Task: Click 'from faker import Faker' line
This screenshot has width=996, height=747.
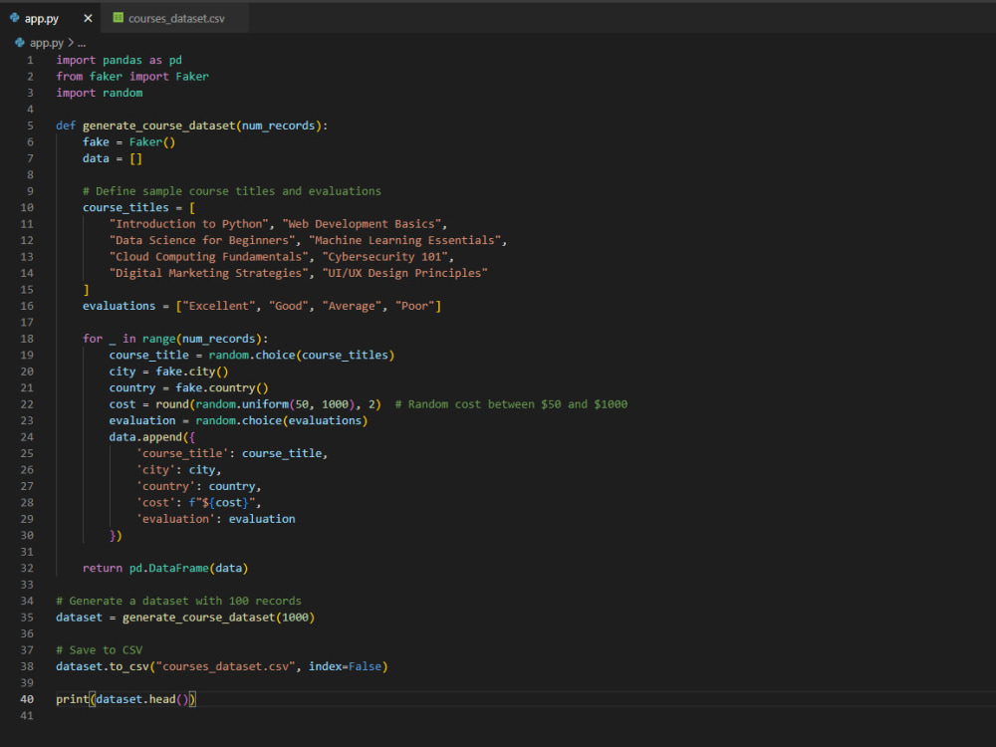Action: tap(132, 77)
